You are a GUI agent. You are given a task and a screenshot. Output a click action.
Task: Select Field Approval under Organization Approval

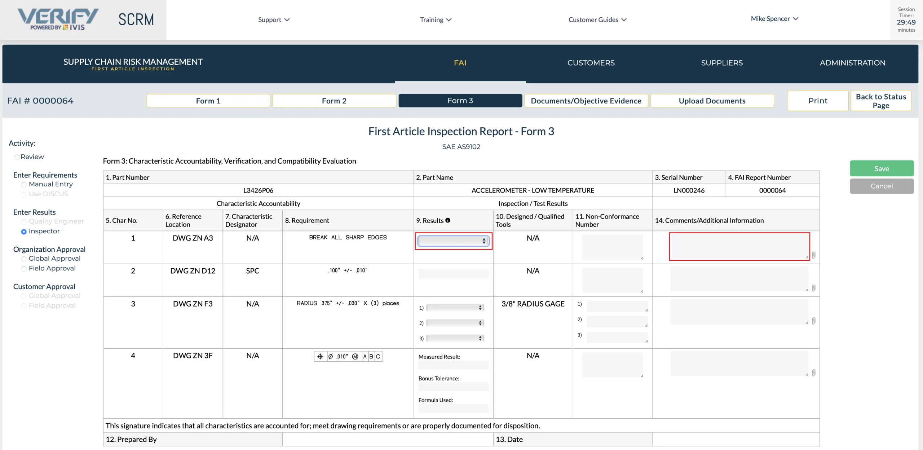[24, 269]
